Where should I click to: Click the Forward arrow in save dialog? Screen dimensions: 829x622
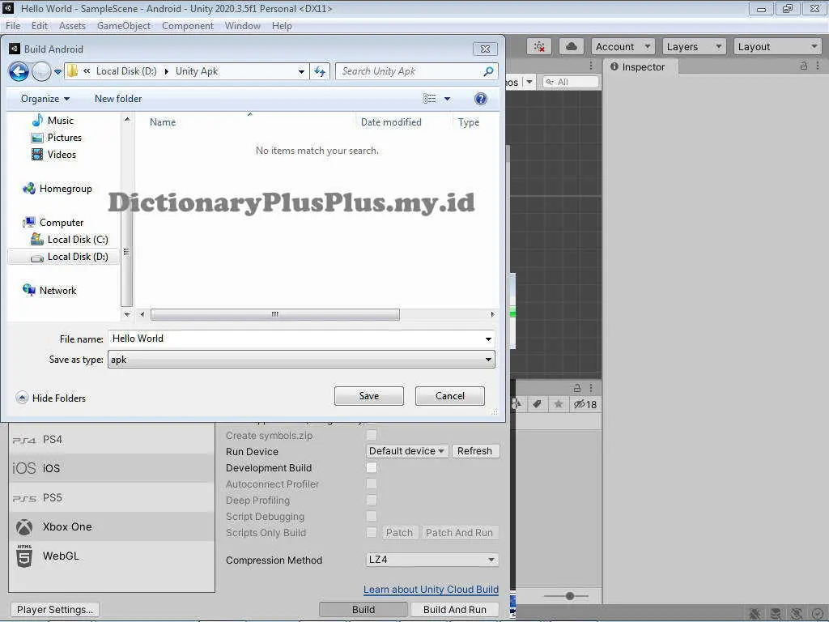tap(42, 71)
